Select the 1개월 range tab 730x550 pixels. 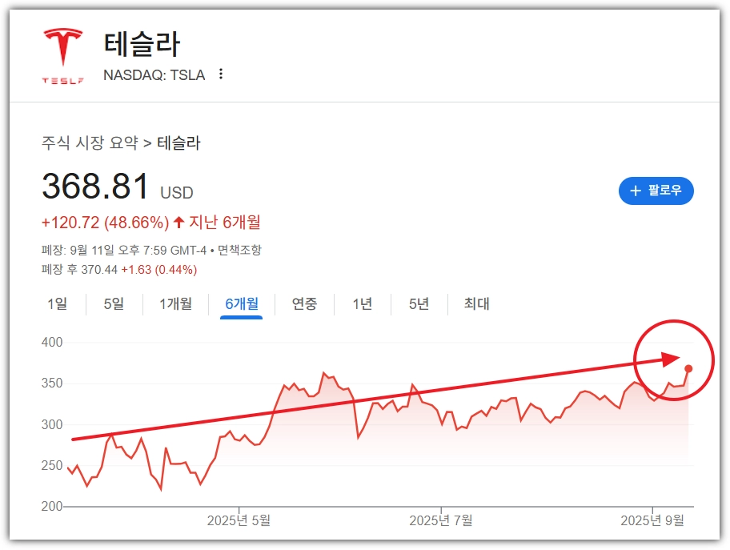[x=175, y=304]
